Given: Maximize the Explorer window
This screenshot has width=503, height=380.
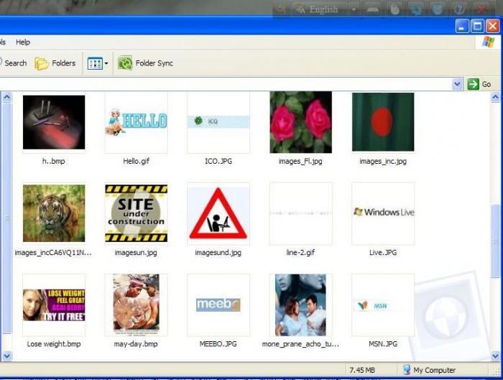Looking at the screenshot, I should [477, 26].
